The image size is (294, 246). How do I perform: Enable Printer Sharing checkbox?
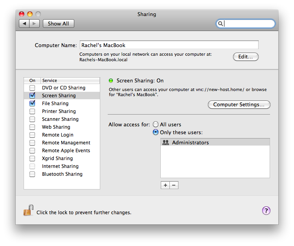32,111
